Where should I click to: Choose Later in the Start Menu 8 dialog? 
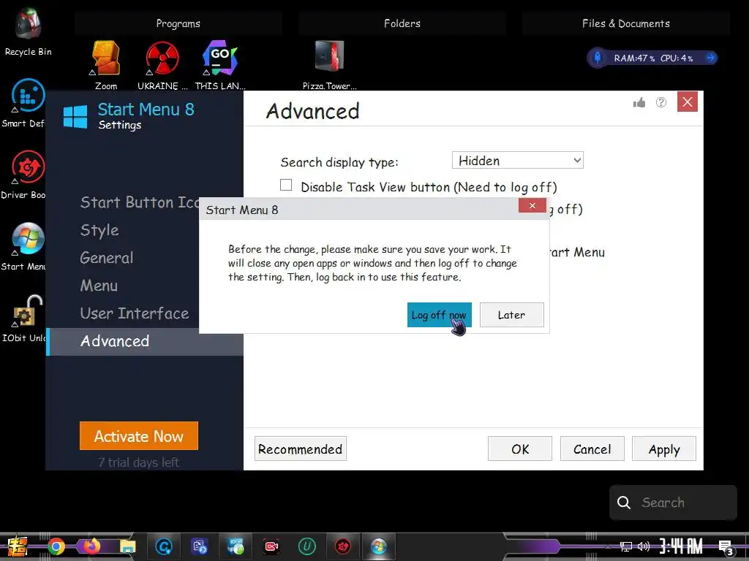[x=511, y=315]
